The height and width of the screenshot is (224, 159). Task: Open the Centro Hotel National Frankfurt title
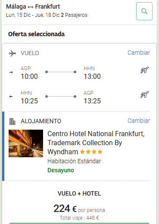click(96, 143)
